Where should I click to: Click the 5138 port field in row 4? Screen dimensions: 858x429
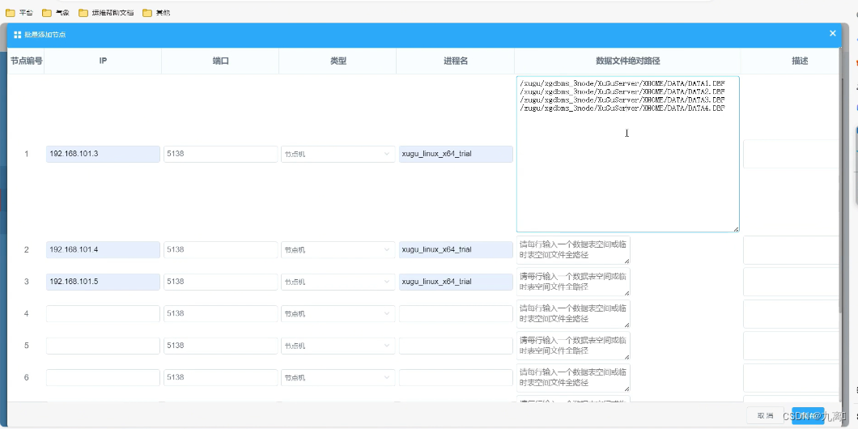(220, 313)
